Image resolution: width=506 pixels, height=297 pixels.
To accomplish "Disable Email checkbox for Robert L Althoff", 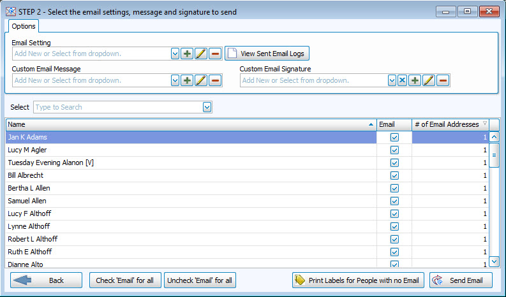I will (x=394, y=239).
